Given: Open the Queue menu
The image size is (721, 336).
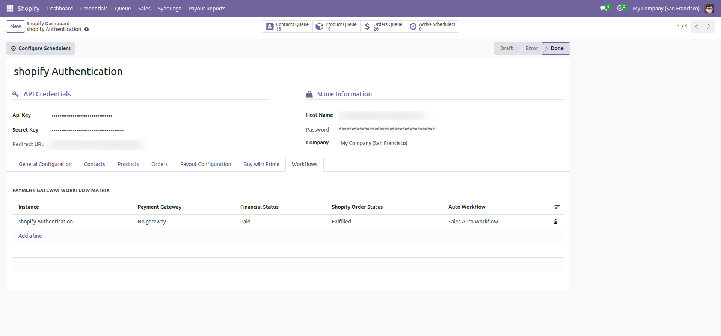Looking at the screenshot, I should coord(123,8).
